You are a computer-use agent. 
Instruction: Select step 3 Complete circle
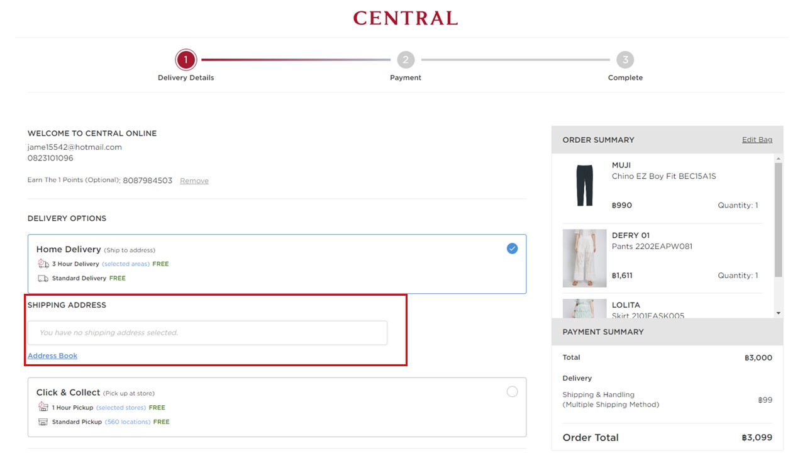[625, 60]
